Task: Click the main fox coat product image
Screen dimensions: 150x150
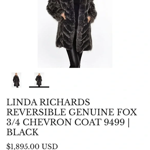Action: pos(75,34)
